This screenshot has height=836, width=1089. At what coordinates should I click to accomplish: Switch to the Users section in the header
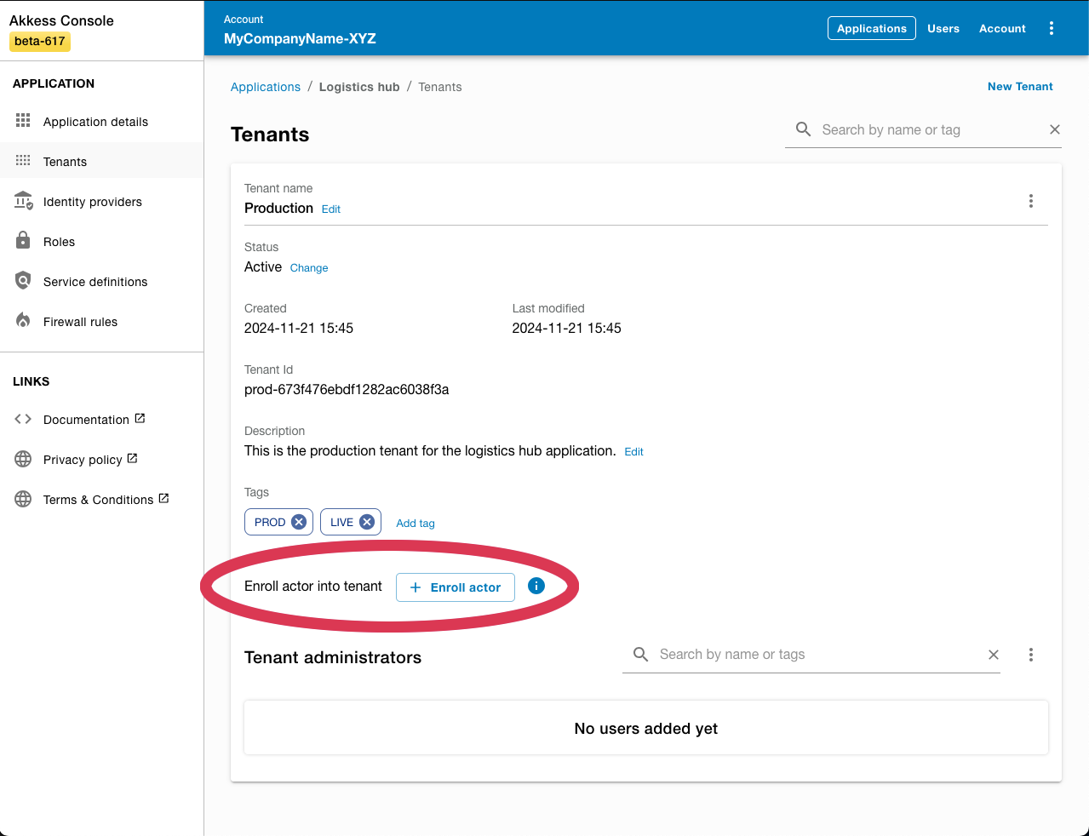click(943, 28)
